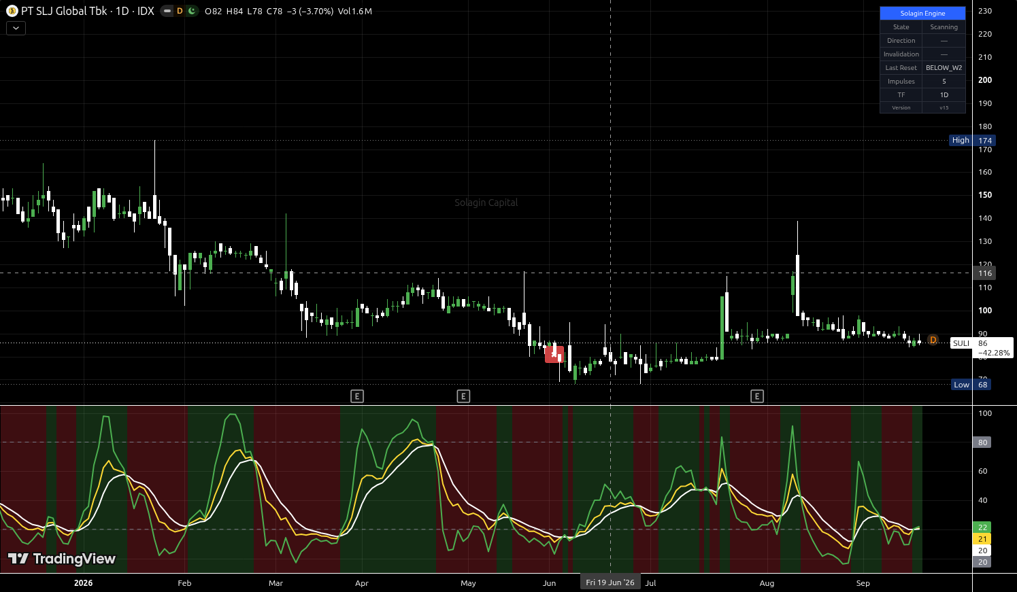Click the gray 20 level label on indicator scale

[x=982, y=562]
